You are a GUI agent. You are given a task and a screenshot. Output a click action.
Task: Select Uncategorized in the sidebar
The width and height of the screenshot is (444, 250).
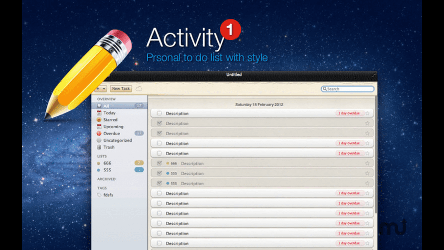coord(119,140)
